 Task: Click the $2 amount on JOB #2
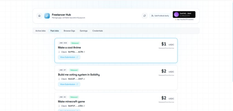pyautogui.click(x=164, y=98)
